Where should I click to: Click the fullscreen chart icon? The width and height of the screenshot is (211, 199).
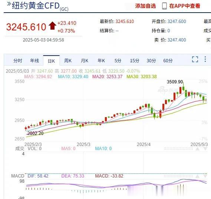click(195, 59)
